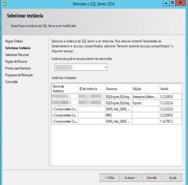Image resolution: width=188 pixels, height=185 pixels.
Task: Select the row with version 11.4.7507.2
Action: tap(116, 122)
